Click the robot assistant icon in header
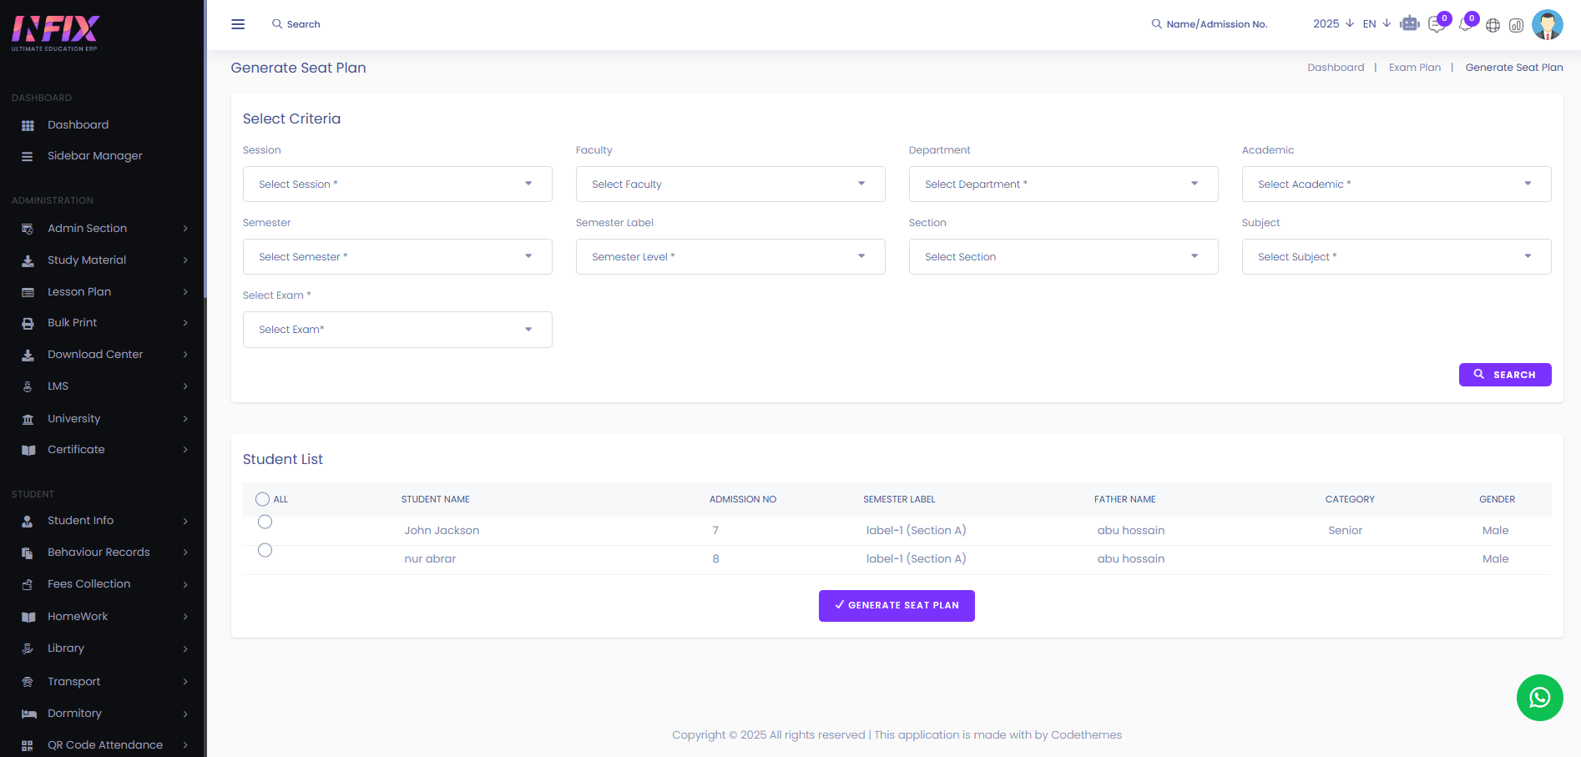The width and height of the screenshot is (1581, 757). point(1410,23)
